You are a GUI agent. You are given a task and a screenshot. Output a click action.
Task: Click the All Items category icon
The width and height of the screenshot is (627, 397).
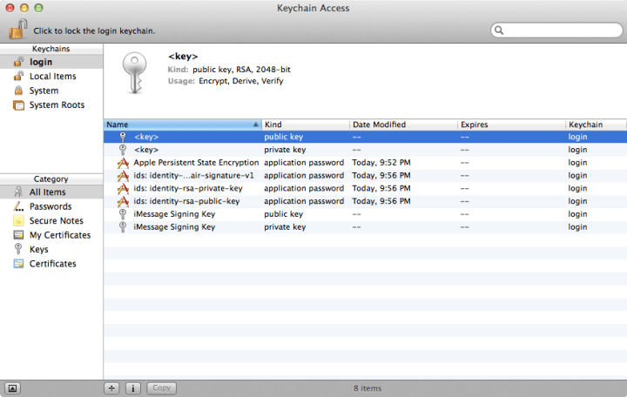point(18,192)
